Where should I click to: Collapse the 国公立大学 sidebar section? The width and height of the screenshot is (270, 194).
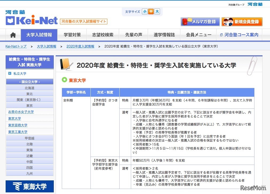coord(30,82)
